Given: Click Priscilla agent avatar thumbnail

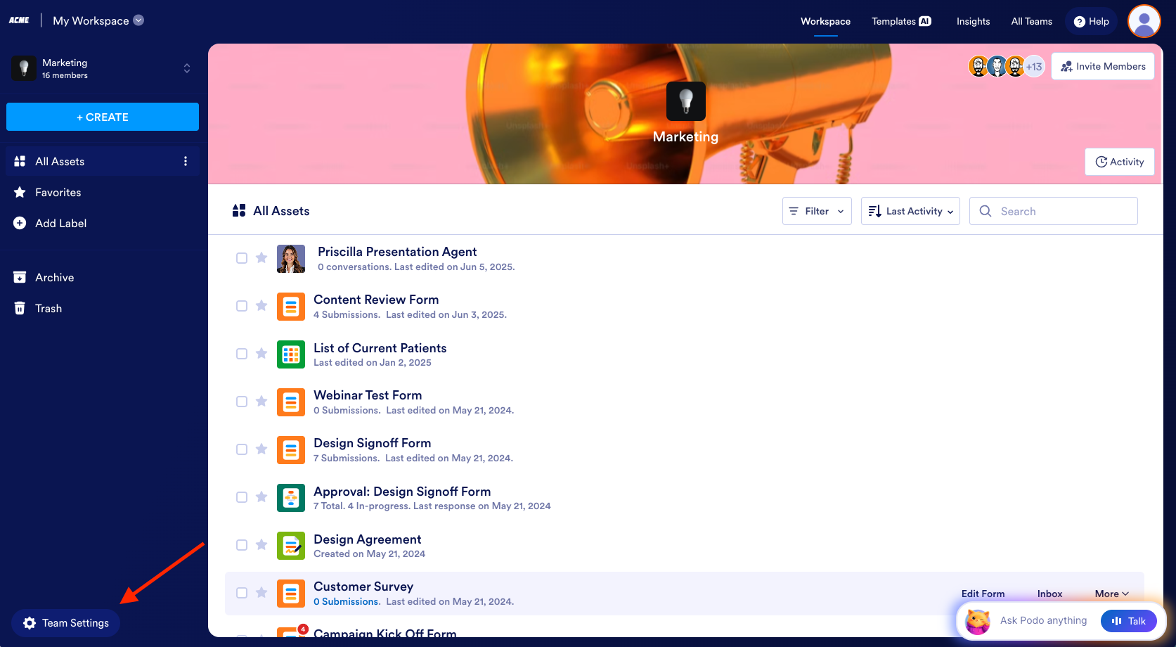Looking at the screenshot, I should point(291,259).
